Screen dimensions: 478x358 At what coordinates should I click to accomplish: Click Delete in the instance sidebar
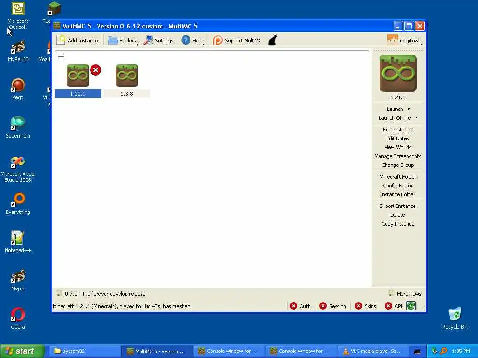(x=398, y=214)
